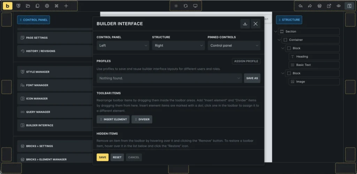Image resolution: width=357 pixels, height=174 pixels.
Task: Open Icon Manager in the control panel
Action: [x=55, y=99]
